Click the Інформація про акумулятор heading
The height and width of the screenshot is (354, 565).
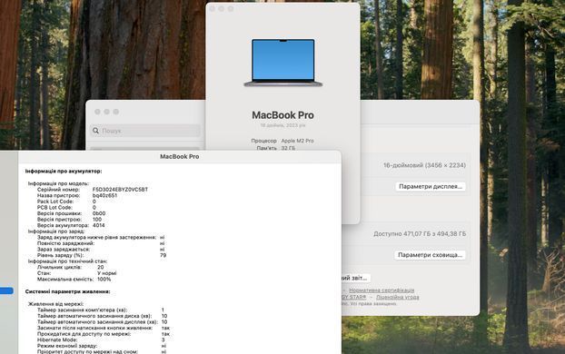pos(64,171)
